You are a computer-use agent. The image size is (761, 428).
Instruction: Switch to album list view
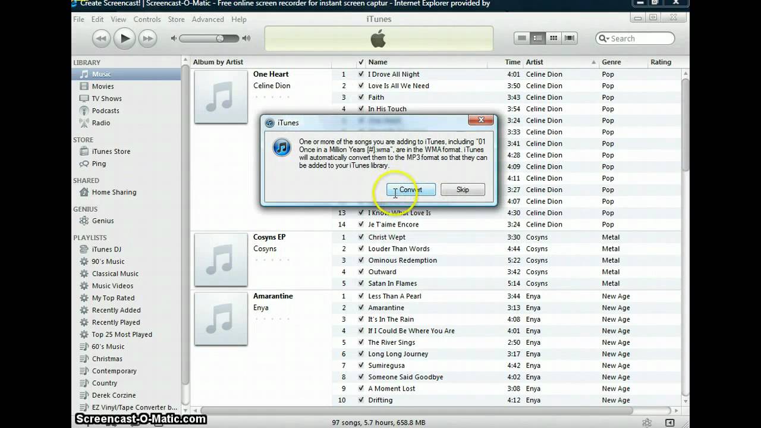pyautogui.click(x=538, y=39)
